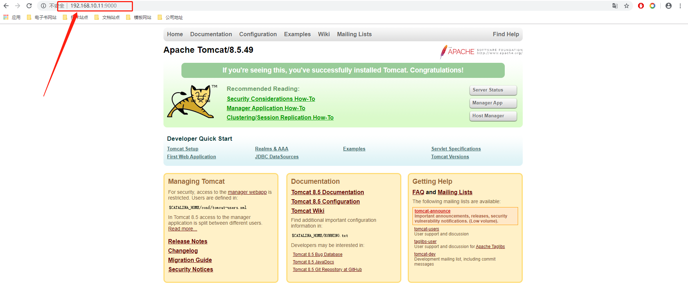
Task: Open the user profile avatar icon
Action: (669, 6)
